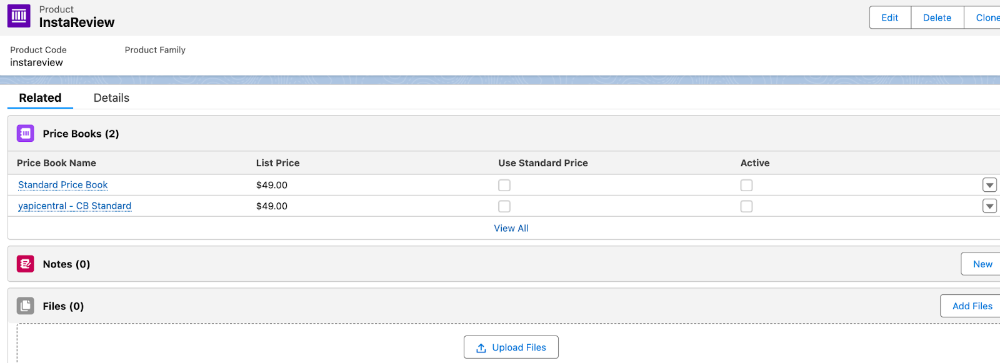Toggle Active checkbox for Standard Price Book
Image resolution: width=1000 pixels, height=363 pixels.
(x=746, y=186)
